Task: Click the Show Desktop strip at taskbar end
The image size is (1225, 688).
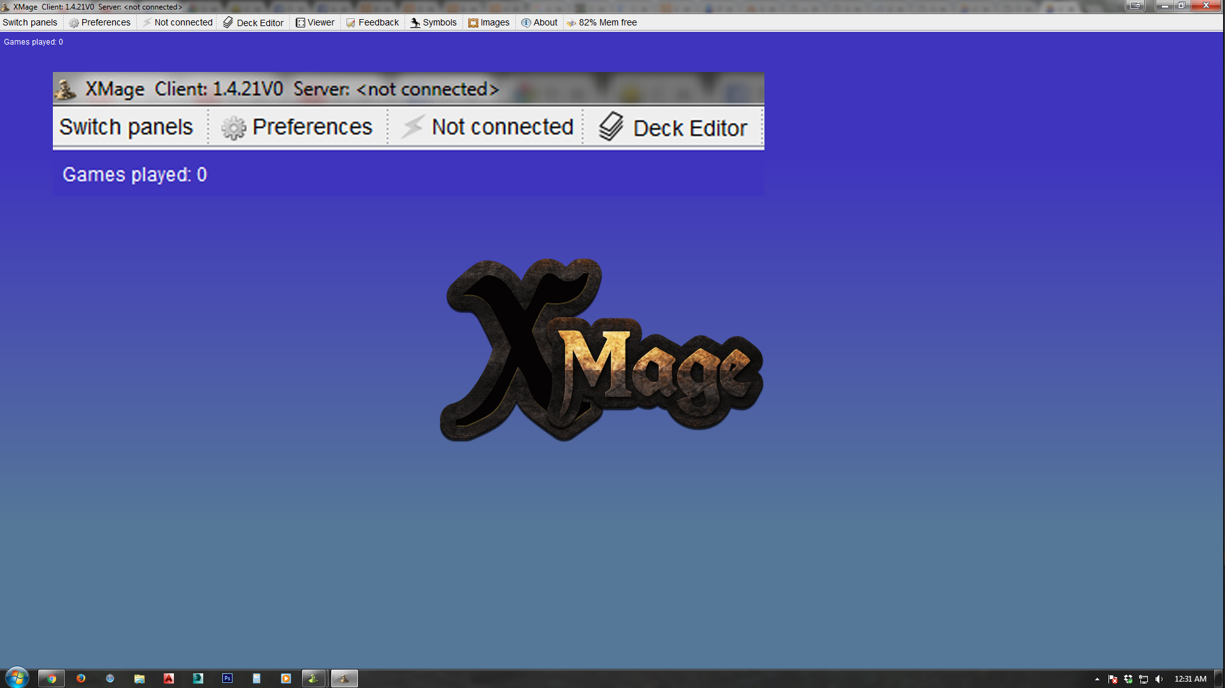Action: [1219, 679]
